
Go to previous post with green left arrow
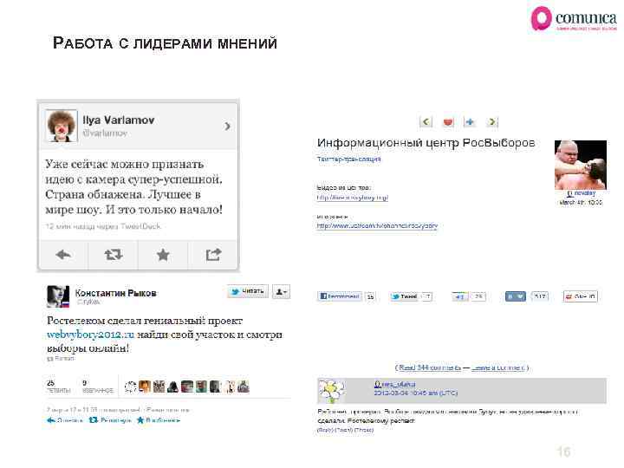(x=426, y=122)
